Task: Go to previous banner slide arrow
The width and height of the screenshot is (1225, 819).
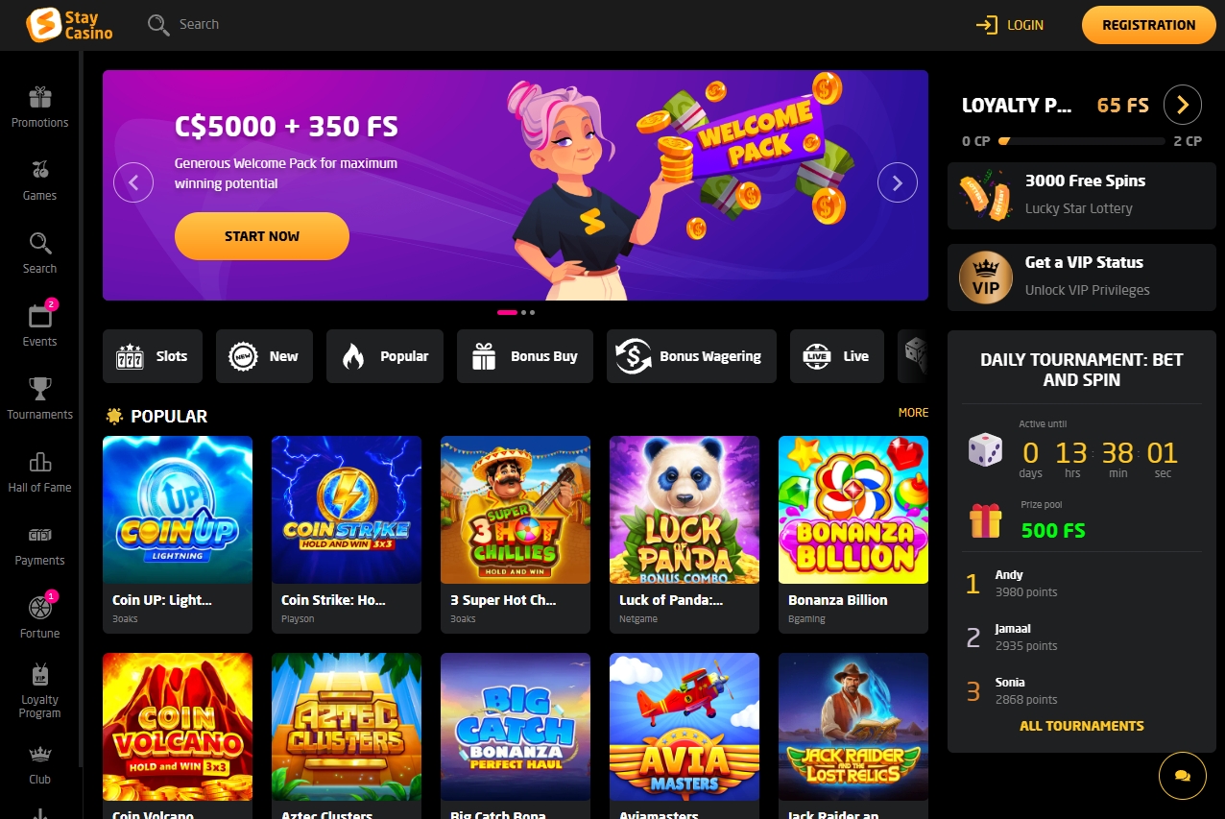Action: click(133, 182)
